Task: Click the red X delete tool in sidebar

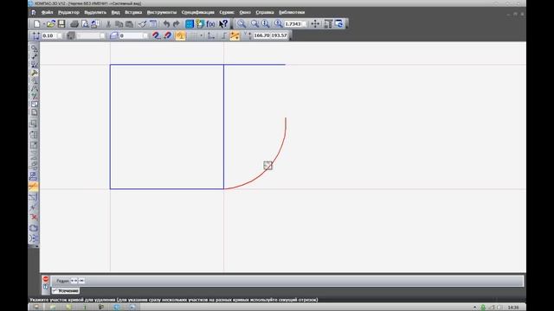Action: tap(34, 217)
